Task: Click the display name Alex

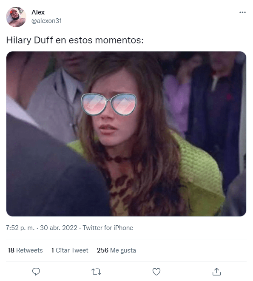Action: 38,12
